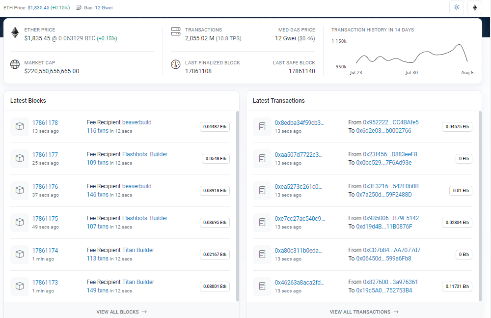
Task: Open recipient address 0x6d2e03...b0002766
Action: [383, 131]
